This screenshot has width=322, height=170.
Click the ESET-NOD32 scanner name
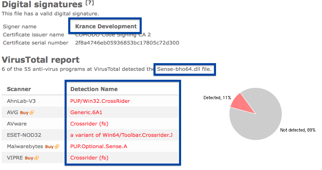24,135
